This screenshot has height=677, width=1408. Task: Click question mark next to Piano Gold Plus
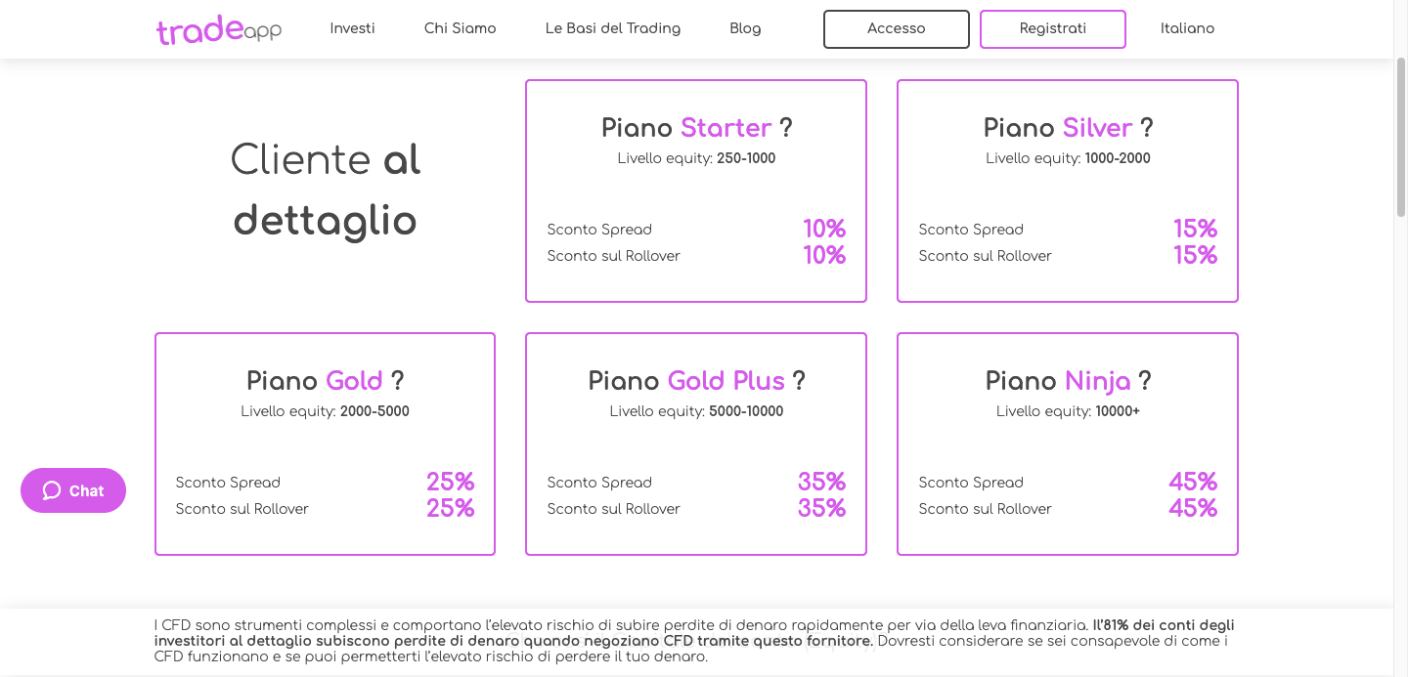click(799, 381)
